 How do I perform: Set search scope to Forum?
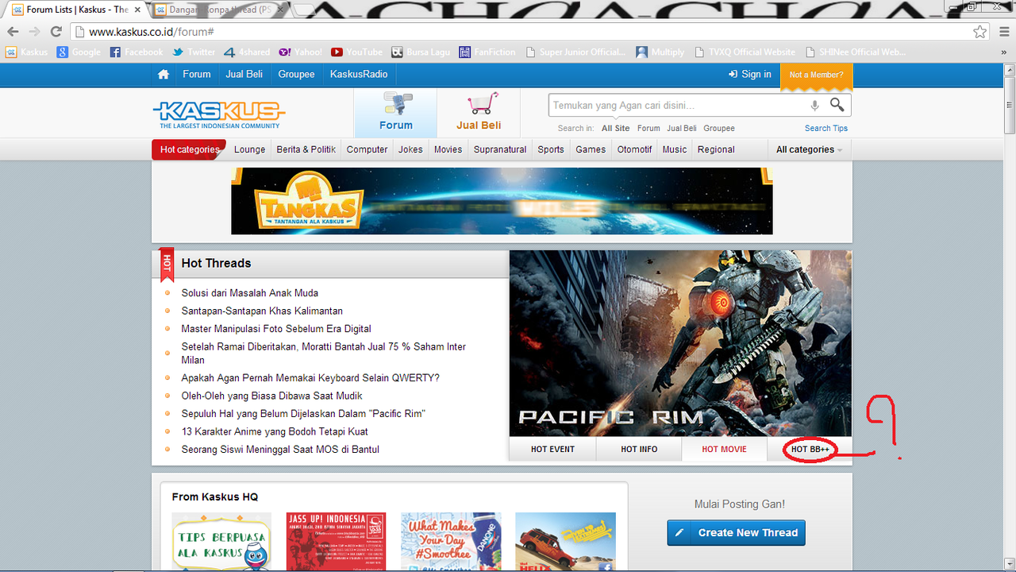point(648,128)
